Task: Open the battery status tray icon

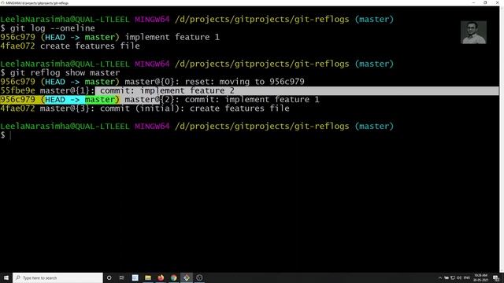Action: point(447,277)
